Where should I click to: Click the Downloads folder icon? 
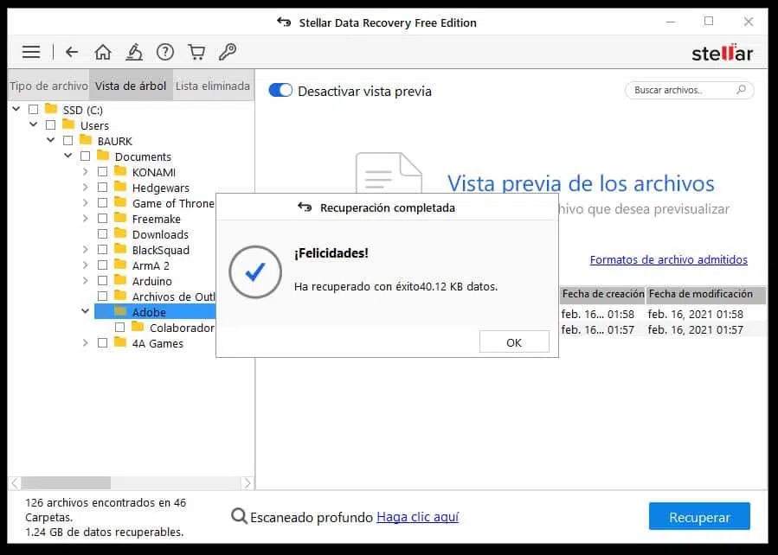(x=120, y=233)
